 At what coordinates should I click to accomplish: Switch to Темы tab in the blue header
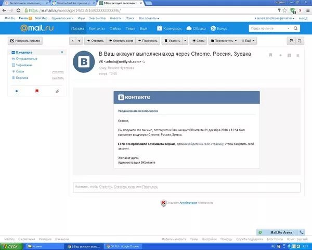tap(131, 29)
